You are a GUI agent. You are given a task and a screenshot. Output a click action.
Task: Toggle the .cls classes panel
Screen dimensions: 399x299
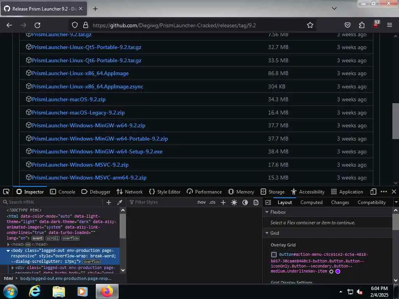click(212, 202)
